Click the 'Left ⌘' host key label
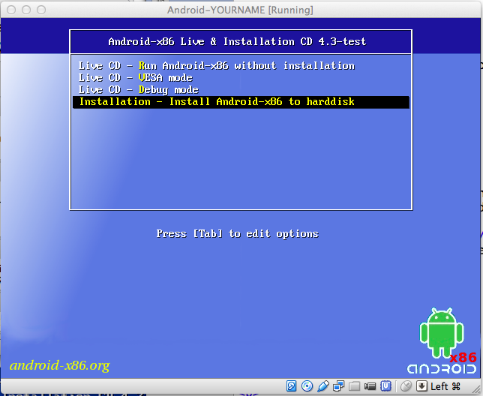This screenshot has height=396, width=483. click(x=445, y=386)
